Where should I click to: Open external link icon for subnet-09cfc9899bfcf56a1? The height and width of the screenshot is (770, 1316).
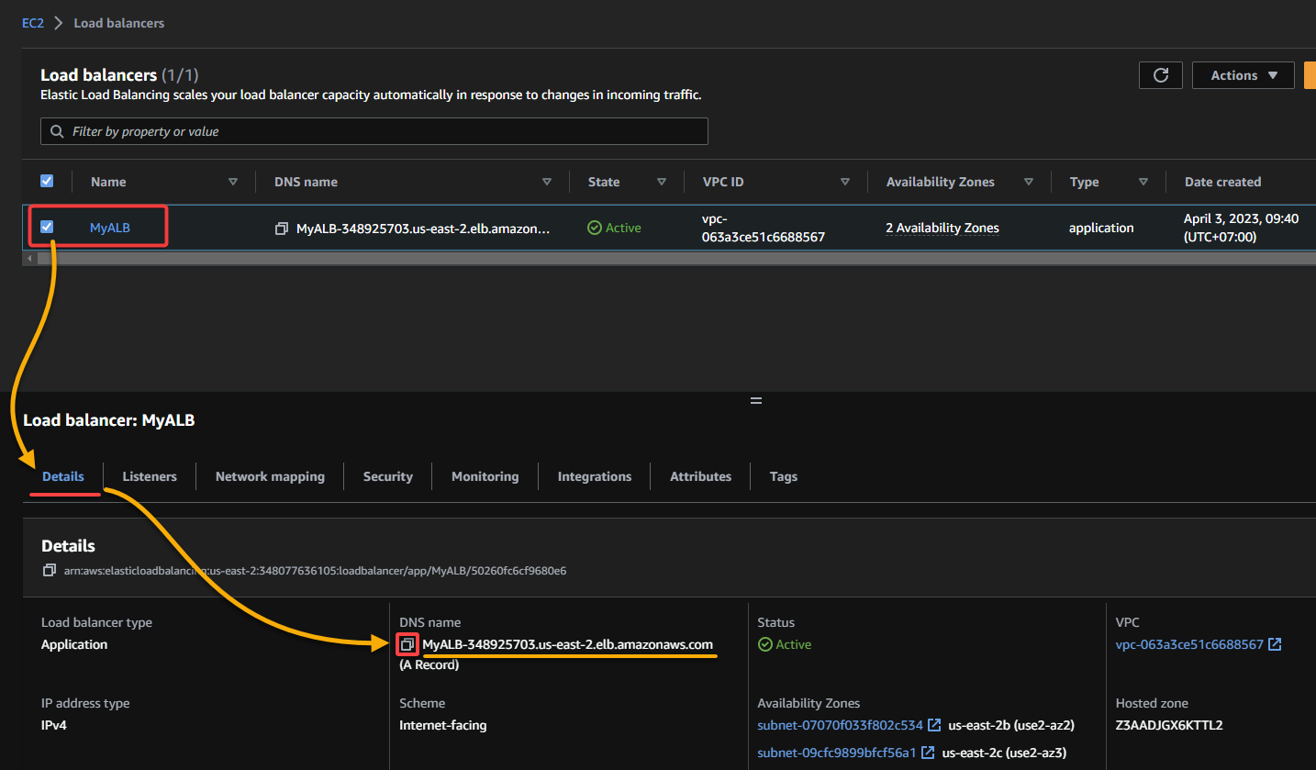[928, 753]
